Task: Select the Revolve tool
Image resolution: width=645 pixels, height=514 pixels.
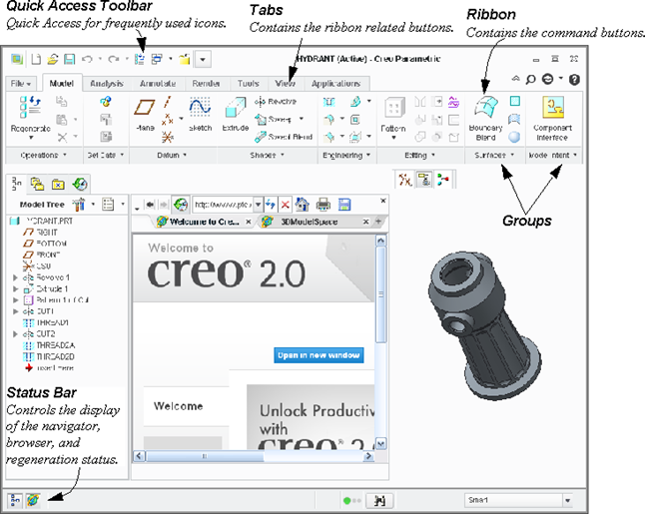Action: click(x=276, y=102)
